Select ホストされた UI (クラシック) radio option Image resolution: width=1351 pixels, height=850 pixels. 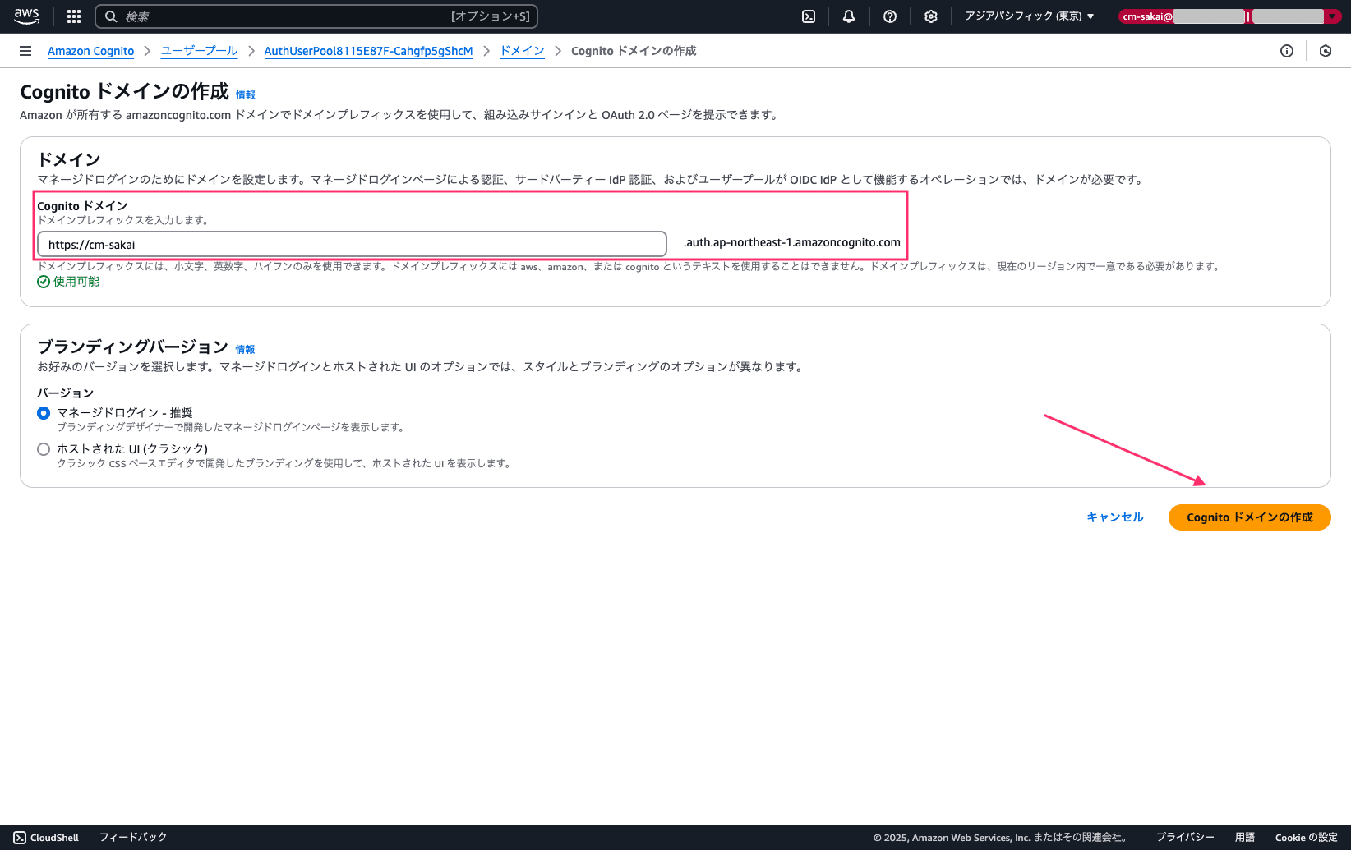pyautogui.click(x=44, y=449)
